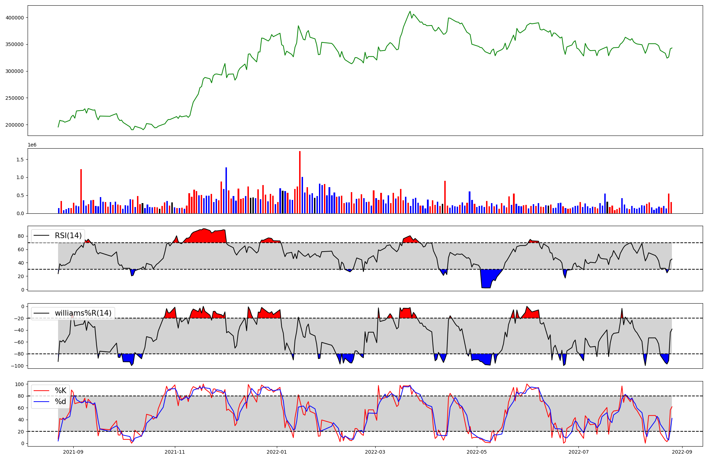
Task: Click the red %K legend line swatch
Action: (41, 391)
